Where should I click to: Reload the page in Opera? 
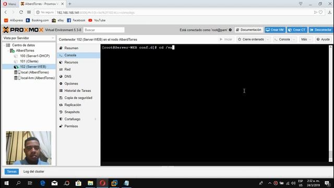[21, 13]
